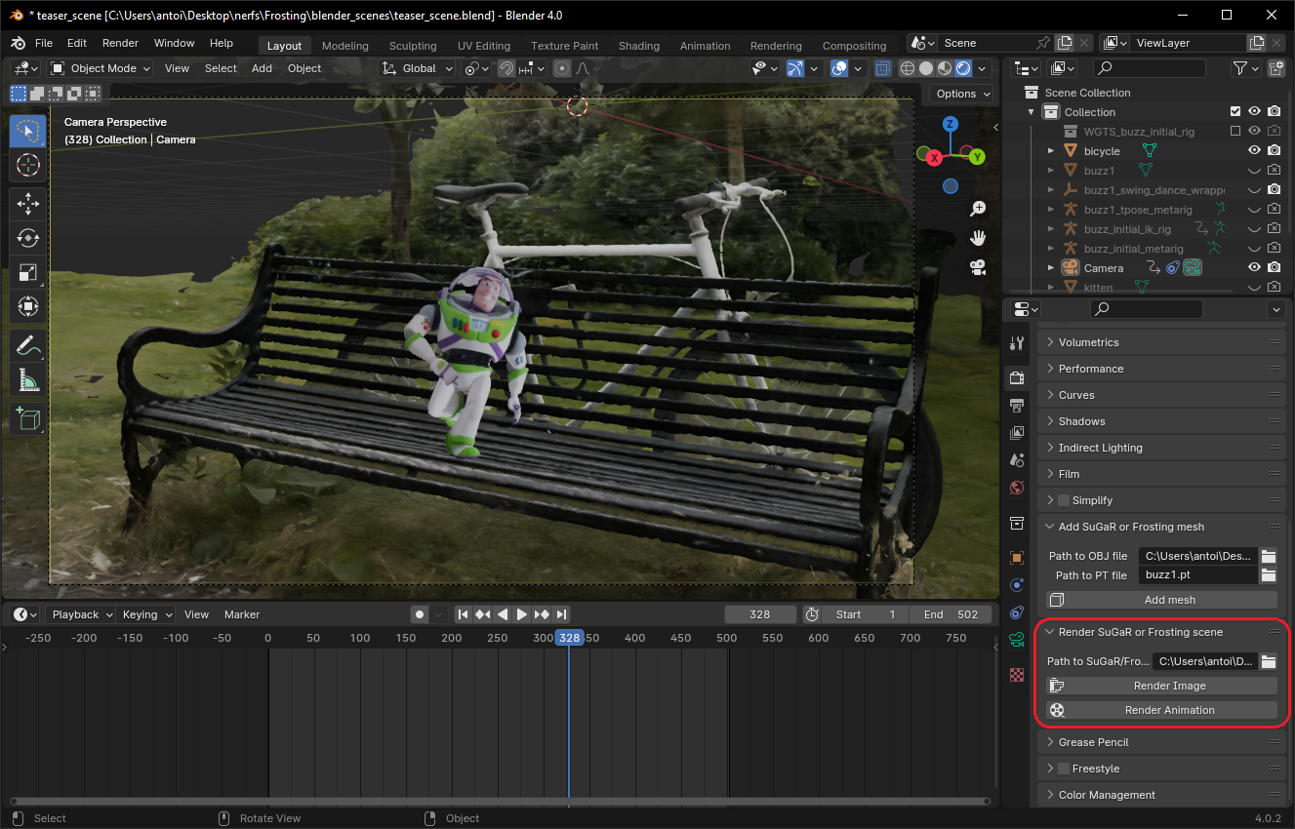Toggle the Collection exclude checkbox
Viewport: 1295px width, 829px height.
(1235, 112)
